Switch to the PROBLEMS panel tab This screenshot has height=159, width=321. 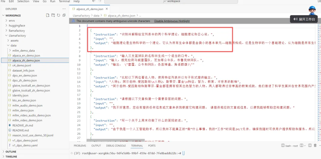coord(80,146)
